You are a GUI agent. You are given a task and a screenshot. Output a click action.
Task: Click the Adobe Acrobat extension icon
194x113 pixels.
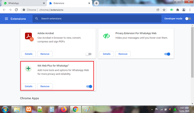(x=29, y=37)
